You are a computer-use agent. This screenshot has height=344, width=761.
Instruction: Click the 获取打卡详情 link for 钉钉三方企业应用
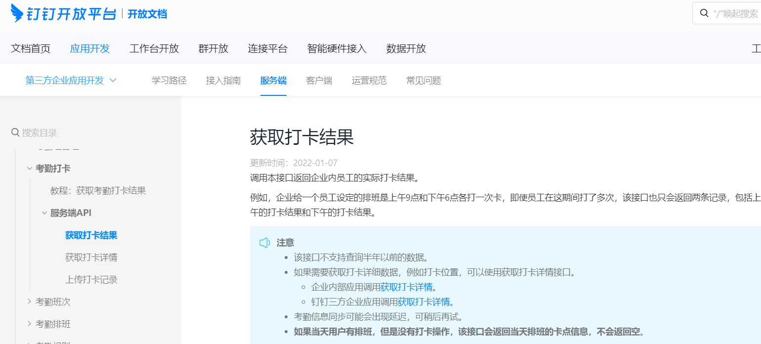[x=423, y=302]
